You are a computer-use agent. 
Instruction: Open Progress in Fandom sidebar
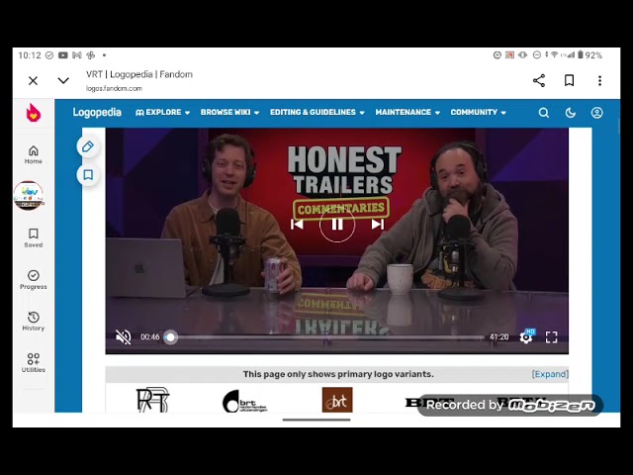coord(33,280)
